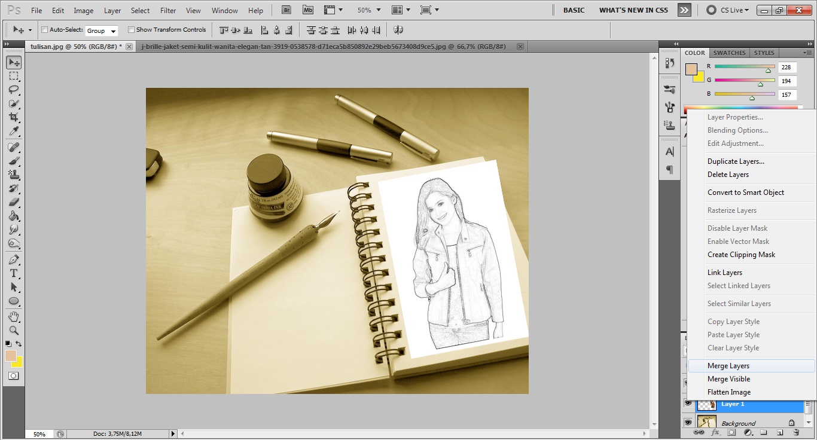Open the 50% zoom level dropdown

367,11
